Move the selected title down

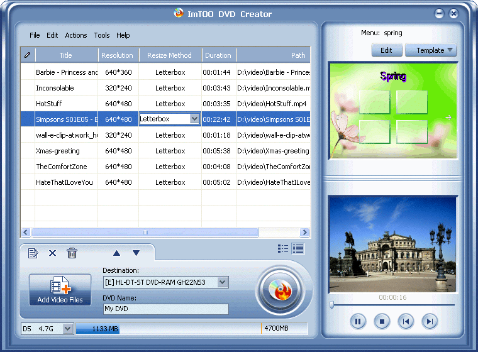click(x=136, y=253)
